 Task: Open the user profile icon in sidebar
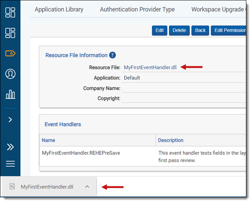[10, 74]
